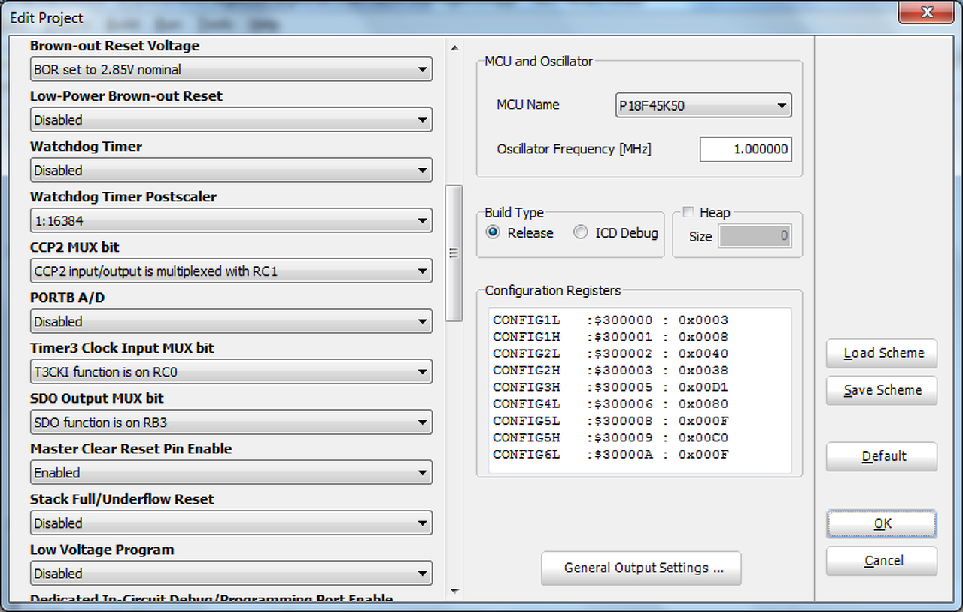963x612 pixels.
Task: Expand the SDO Output MUX bit dropdown
Action: 231,423
